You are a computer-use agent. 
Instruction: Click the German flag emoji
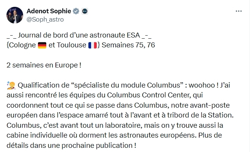42,45
